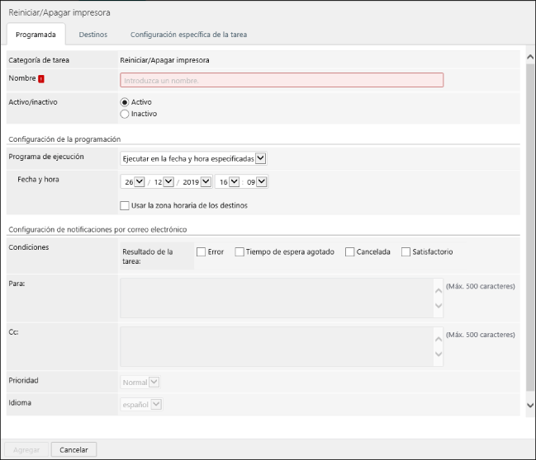Enable Usar la zona horaria de los destinos
Viewport: 536px width, 460px height.
pyautogui.click(x=125, y=205)
